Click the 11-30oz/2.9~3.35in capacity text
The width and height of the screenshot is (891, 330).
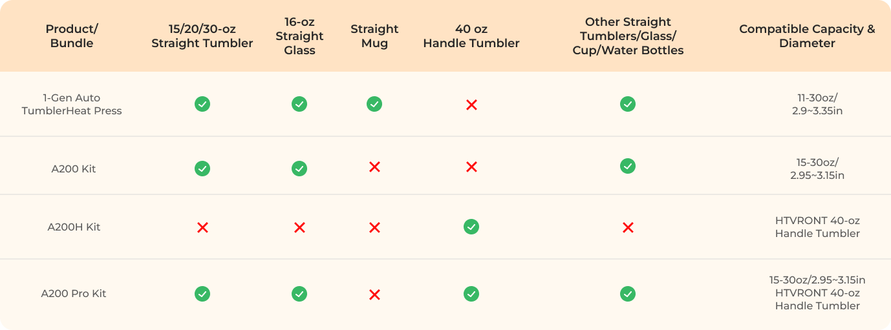[x=817, y=104]
